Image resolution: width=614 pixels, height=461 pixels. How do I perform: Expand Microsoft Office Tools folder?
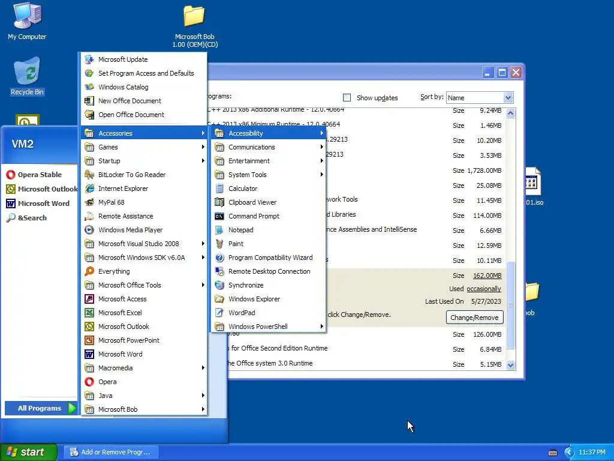(x=144, y=285)
